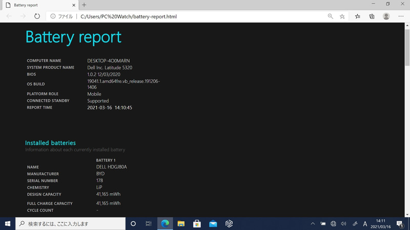
Task: Open the Windows Start menu
Action: click(8, 224)
